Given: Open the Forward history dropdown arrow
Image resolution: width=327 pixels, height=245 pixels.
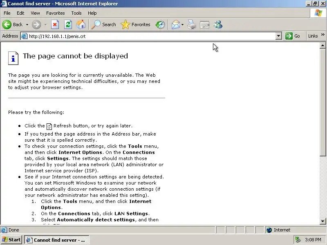Looking at the screenshot, I should pos(45,24).
